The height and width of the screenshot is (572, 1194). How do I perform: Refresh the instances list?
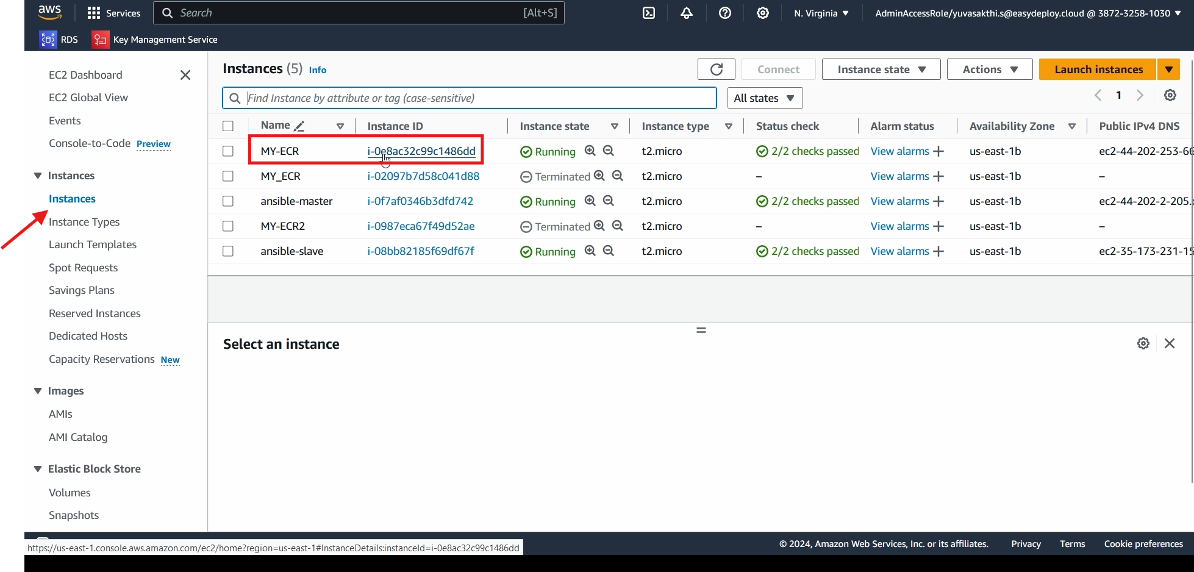[x=717, y=70]
